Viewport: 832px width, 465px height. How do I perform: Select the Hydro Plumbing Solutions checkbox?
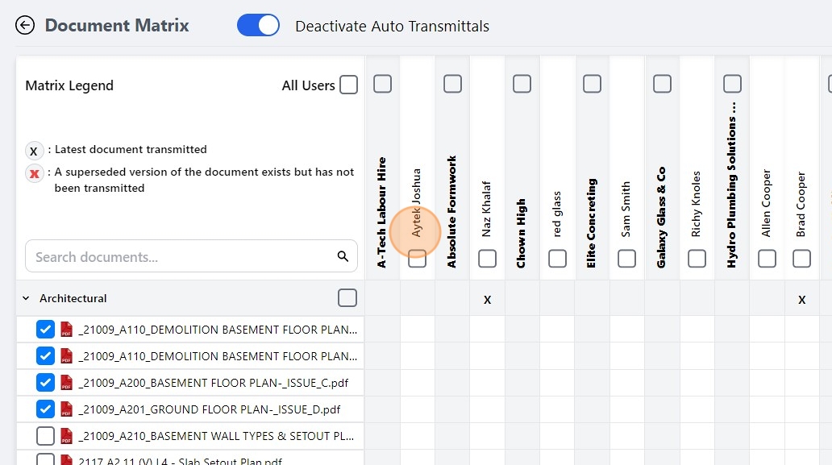coord(732,84)
